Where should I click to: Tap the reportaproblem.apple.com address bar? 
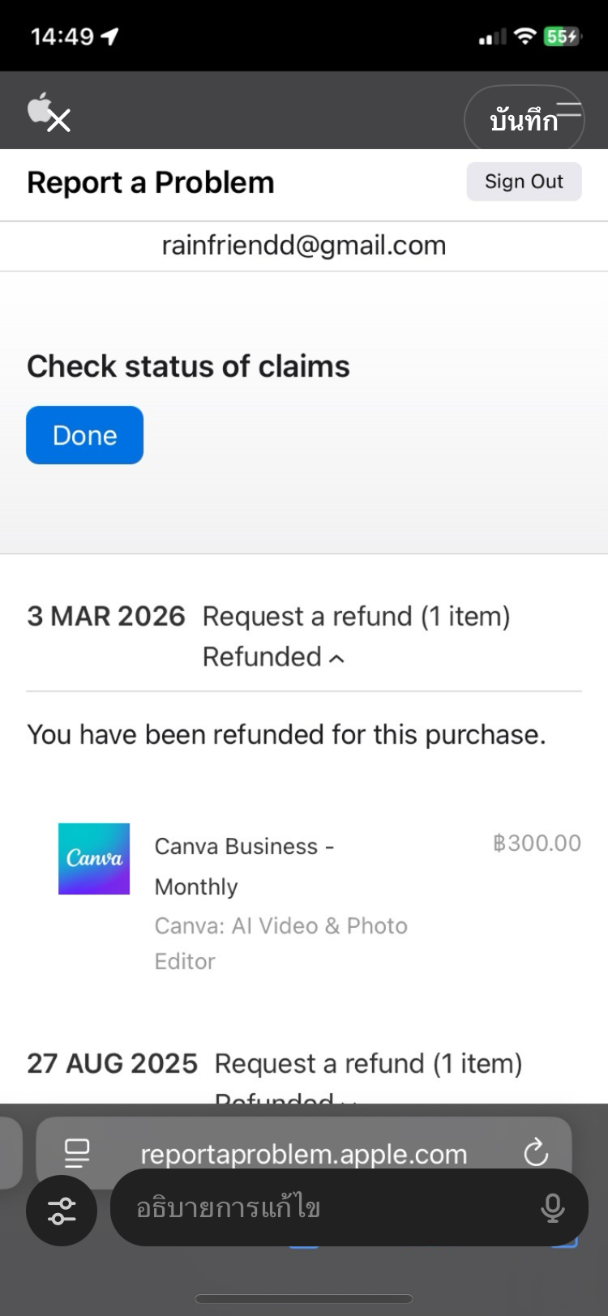303,1154
